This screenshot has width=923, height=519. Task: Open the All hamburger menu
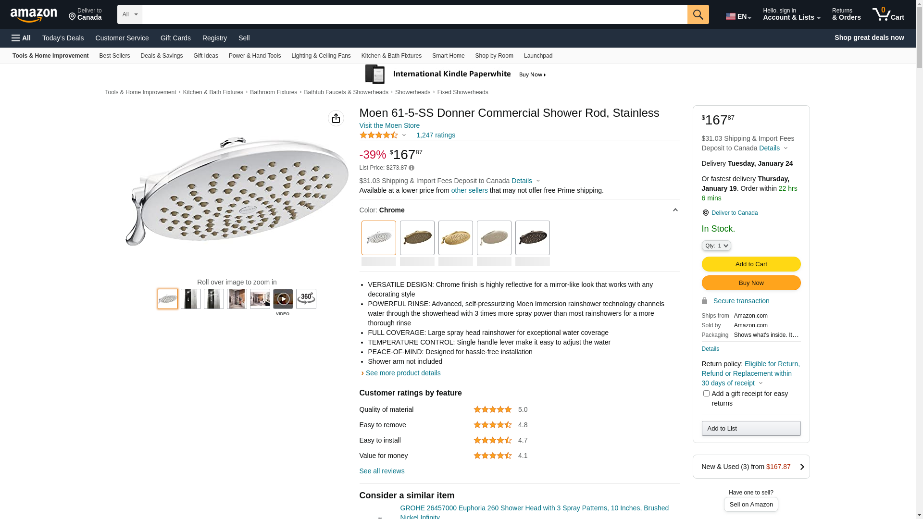(x=21, y=38)
